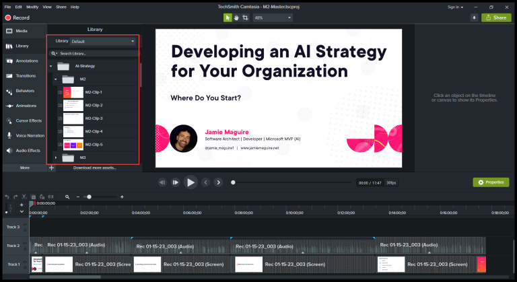
Task: Click the green Share button
Action: click(496, 17)
